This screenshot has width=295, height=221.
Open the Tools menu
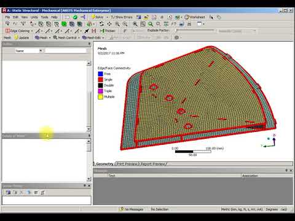coord(44,17)
